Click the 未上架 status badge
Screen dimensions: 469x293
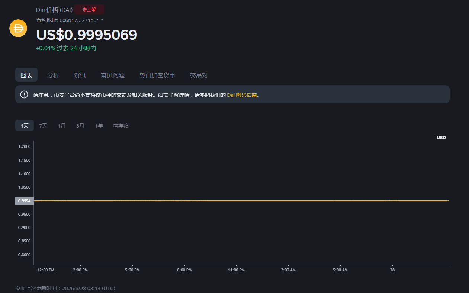coord(89,10)
